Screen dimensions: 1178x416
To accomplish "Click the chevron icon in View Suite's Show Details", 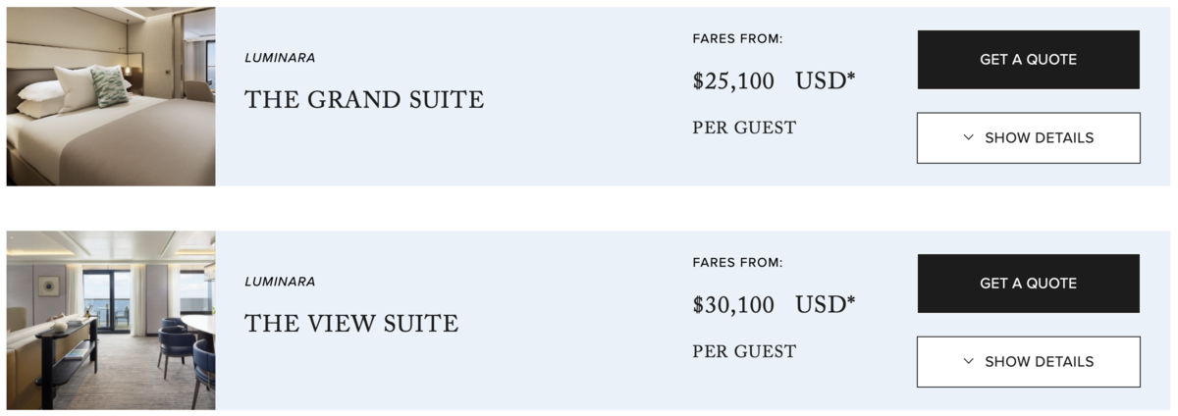I will pos(969,362).
